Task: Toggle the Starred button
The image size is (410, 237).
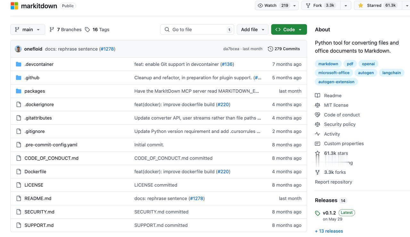Action: pos(378,5)
